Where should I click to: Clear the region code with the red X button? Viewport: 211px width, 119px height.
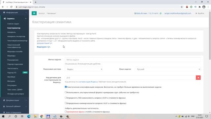tap(198, 78)
